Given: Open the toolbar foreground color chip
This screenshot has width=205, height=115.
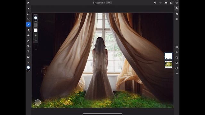Looking at the screenshot, I should 28,67.
